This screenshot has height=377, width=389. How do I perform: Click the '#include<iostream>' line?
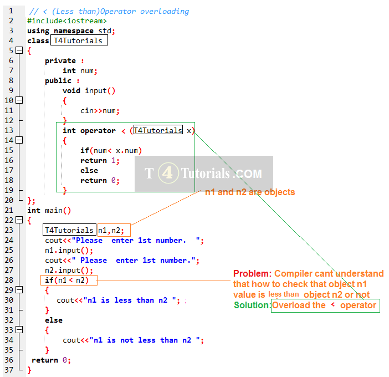point(67,21)
